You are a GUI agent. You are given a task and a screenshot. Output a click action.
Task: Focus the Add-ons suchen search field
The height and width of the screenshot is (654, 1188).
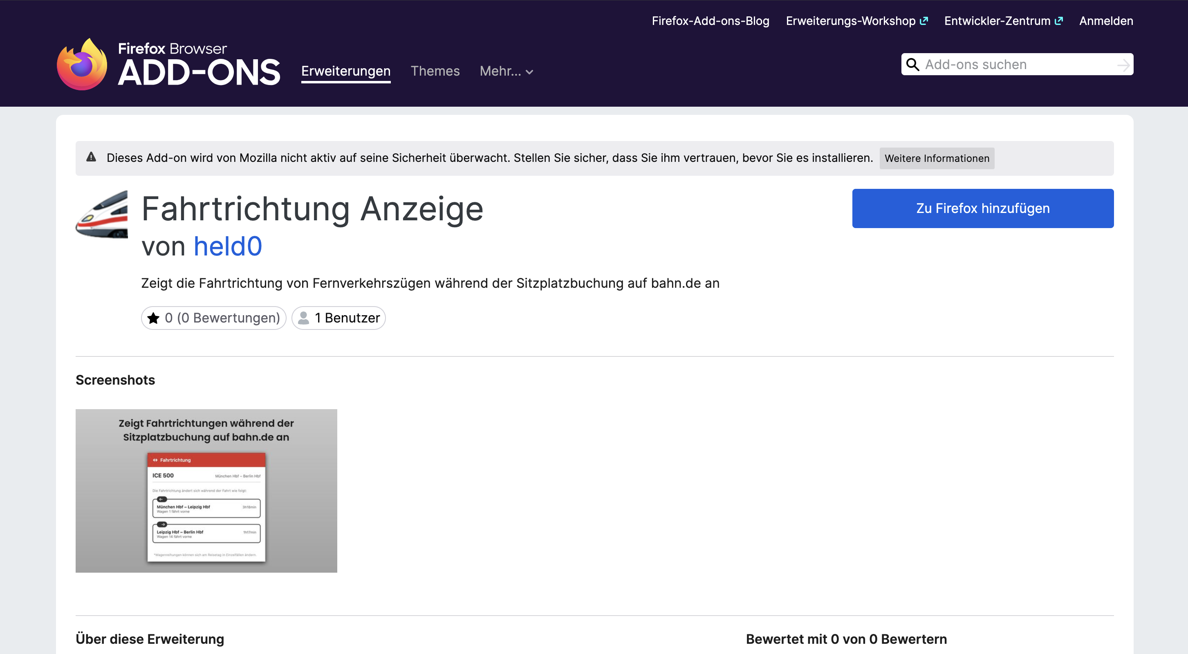pos(1017,64)
